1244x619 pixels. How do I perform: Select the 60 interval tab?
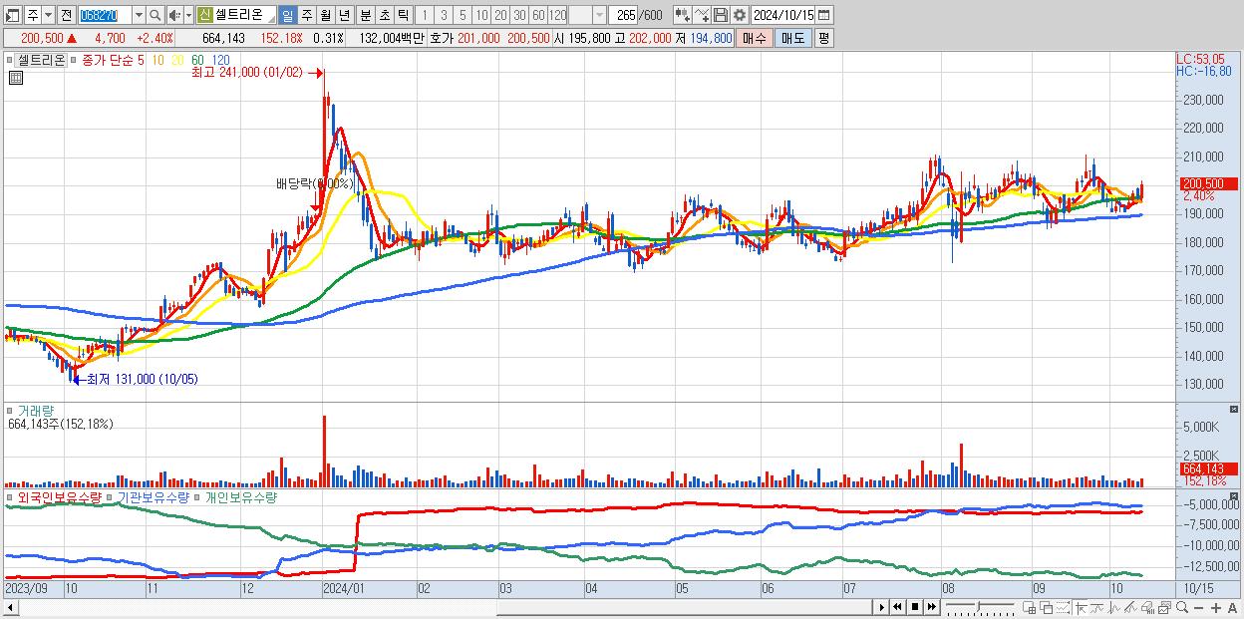tap(538, 15)
